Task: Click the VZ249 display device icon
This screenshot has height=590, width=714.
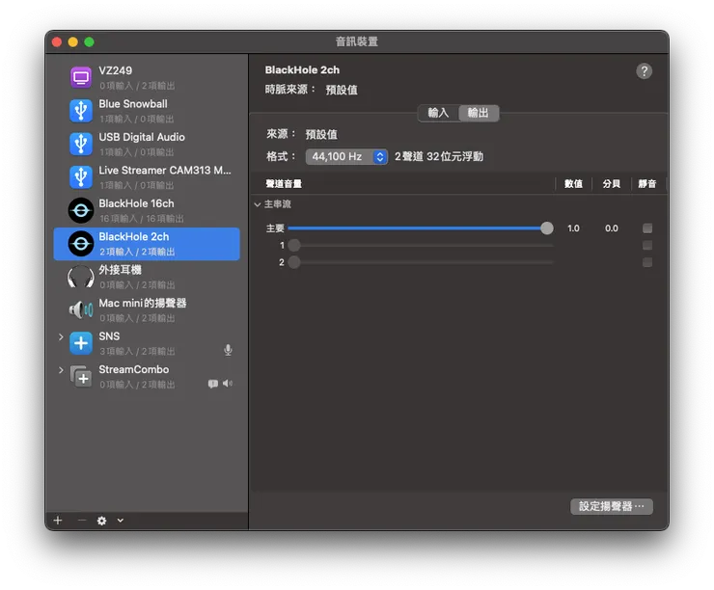Action: [81, 77]
